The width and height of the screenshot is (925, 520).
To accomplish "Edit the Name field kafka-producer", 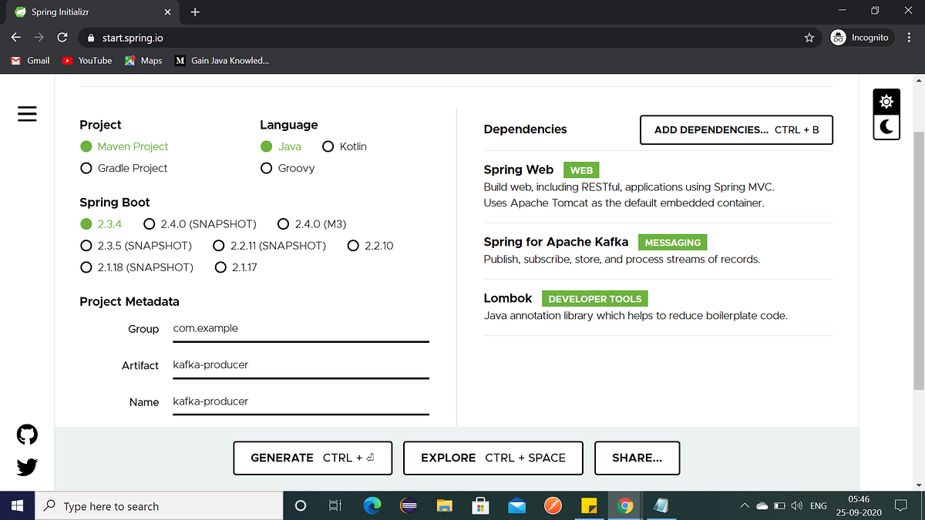I will coord(301,402).
